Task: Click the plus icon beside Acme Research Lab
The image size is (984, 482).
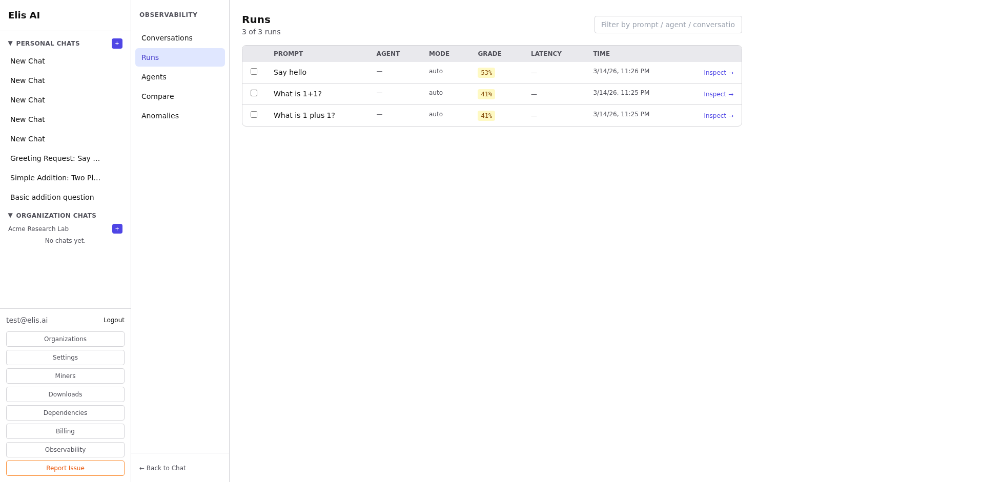Action: (x=117, y=228)
